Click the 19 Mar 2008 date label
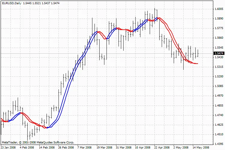Viewport: 225px width, 150px height. 104,148
